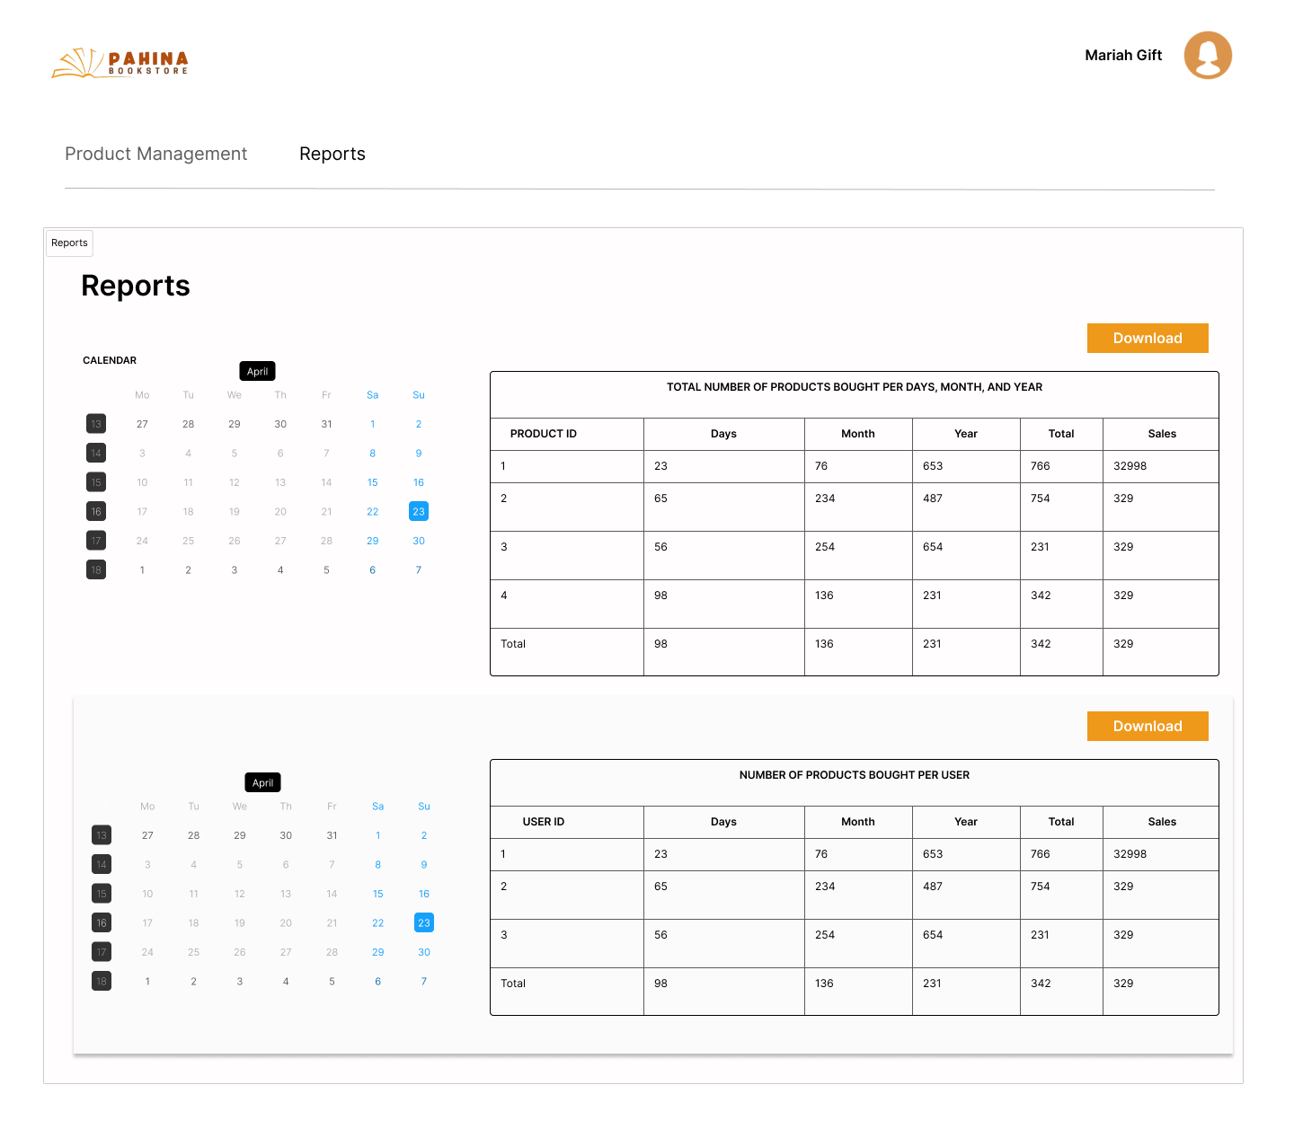Pick Sunday 30 in the bottom calendar
Image resolution: width=1294 pixels, height=1138 pixels.
[424, 952]
